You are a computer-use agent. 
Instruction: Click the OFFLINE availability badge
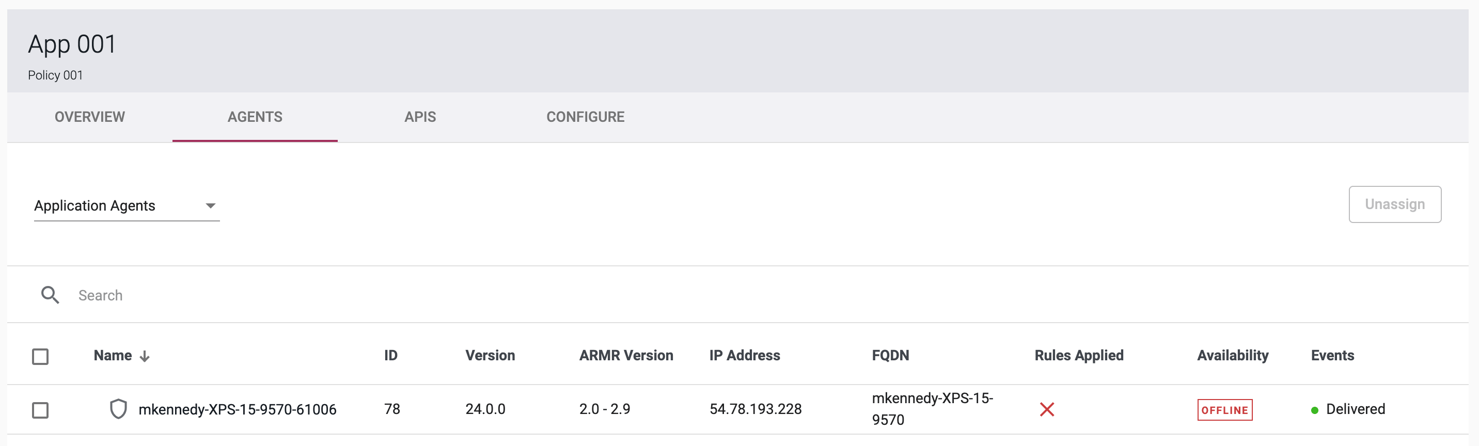click(1224, 410)
